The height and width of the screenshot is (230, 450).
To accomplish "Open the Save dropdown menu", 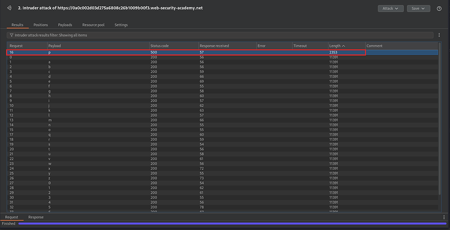I will pyautogui.click(x=418, y=9).
